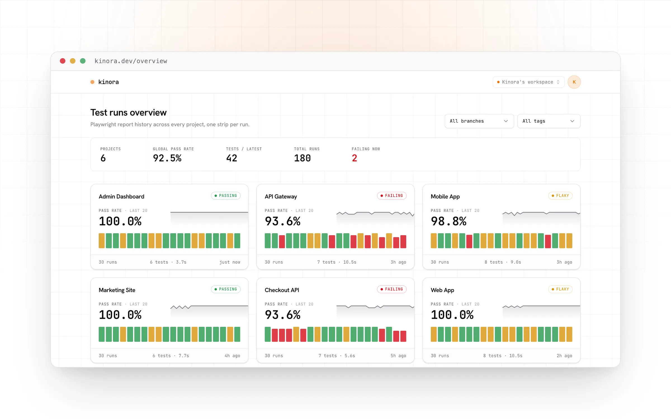The width and height of the screenshot is (671, 419).
Task: Open the Mobile App project title
Action: tap(445, 196)
